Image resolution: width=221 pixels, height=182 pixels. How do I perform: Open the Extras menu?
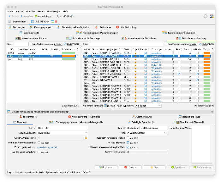[x=41, y=12]
